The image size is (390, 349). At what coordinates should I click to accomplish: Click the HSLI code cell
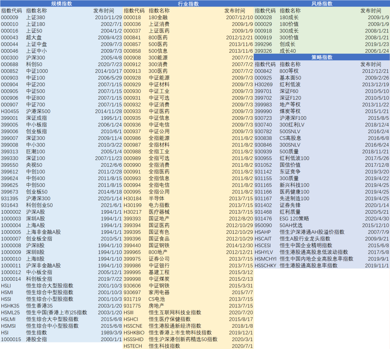pyautogui.click(x=6, y=286)
